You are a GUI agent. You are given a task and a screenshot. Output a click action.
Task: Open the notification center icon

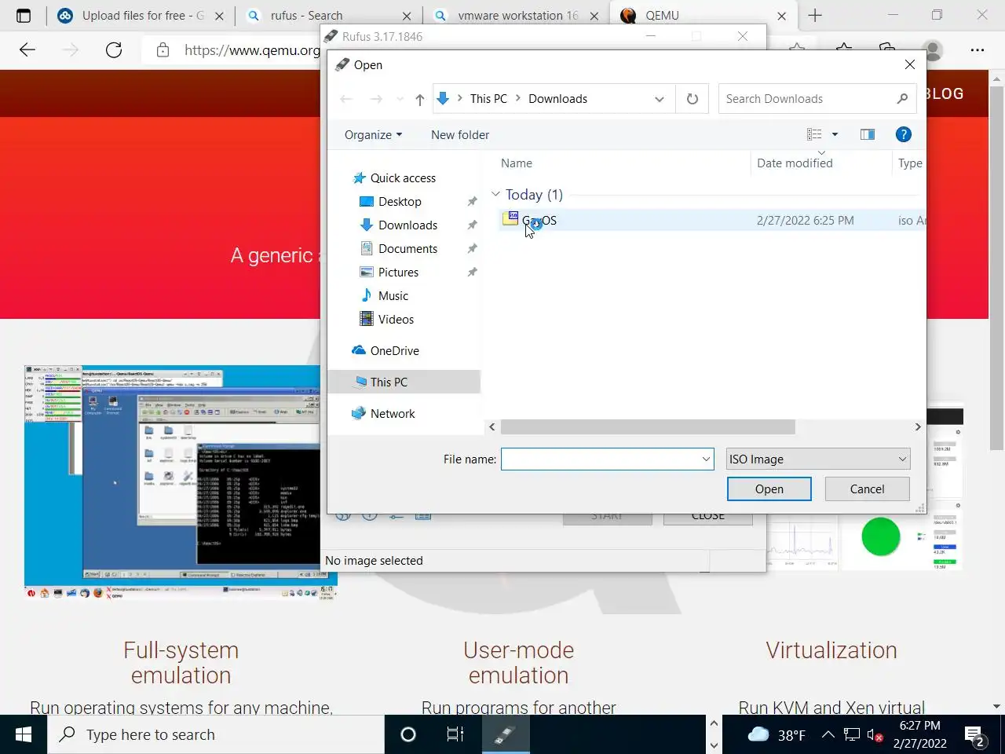pos(976,737)
